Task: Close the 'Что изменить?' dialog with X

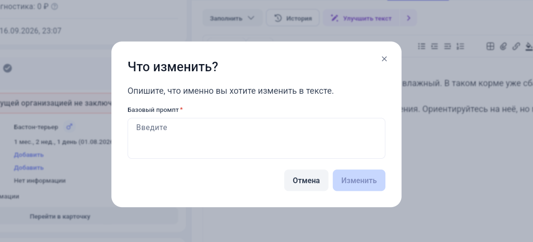Action: tap(384, 59)
